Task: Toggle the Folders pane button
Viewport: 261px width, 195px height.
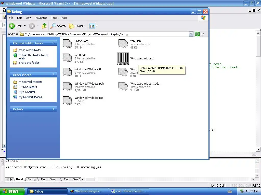Action: [x=77, y=26]
